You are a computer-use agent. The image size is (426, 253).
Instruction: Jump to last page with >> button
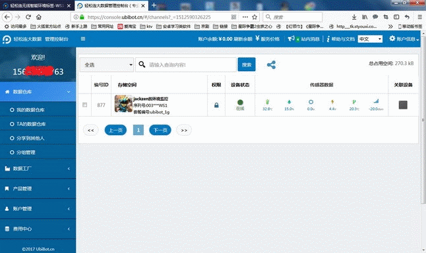click(184, 130)
